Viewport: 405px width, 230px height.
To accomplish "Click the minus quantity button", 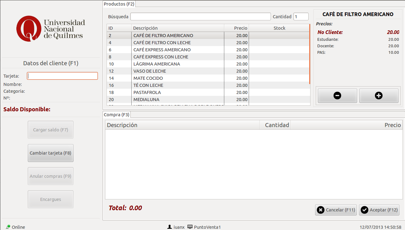I will pyautogui.click(x=337, y=96).
